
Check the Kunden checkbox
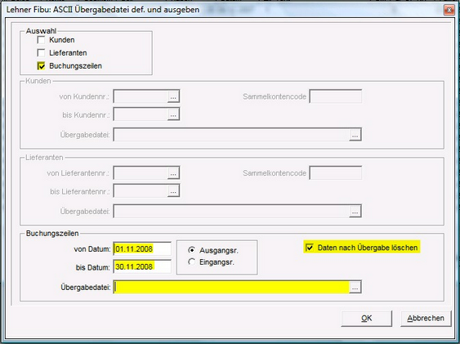[x=42, y=40]
